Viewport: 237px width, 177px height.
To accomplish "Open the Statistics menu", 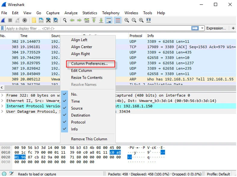I will pyautogui.click(x=90, y=13).
